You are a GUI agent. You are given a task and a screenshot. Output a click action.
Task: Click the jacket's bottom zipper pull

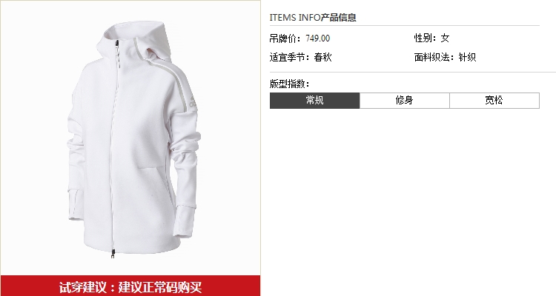pos(113,253)
